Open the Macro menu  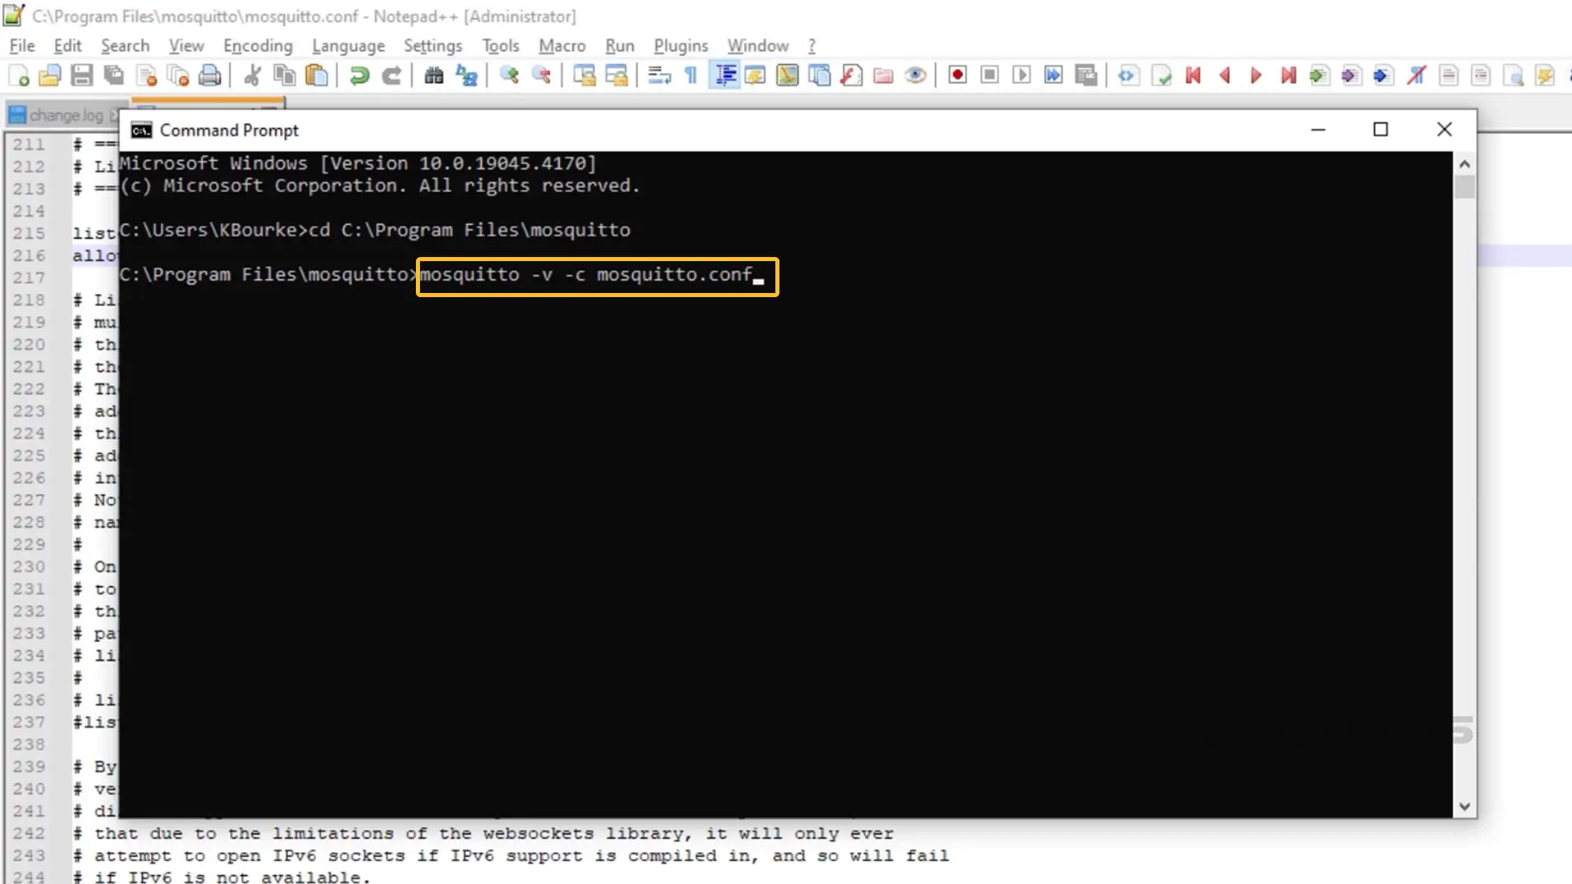point(562,46)
